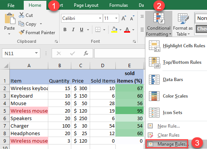Expand the font size 11 dropdown

[116, 18]
